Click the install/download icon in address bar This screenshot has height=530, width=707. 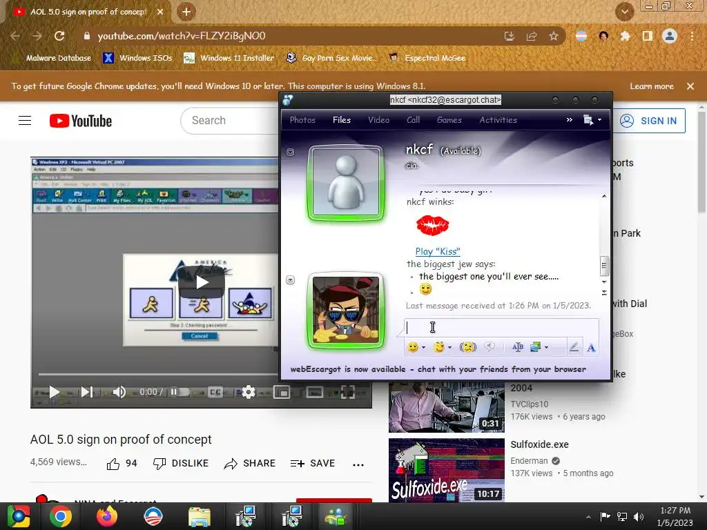point(510,36)
